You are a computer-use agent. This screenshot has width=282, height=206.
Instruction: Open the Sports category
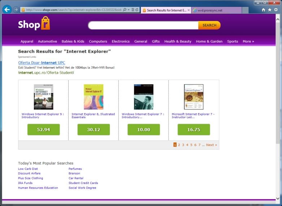click(x=233, y=42)
